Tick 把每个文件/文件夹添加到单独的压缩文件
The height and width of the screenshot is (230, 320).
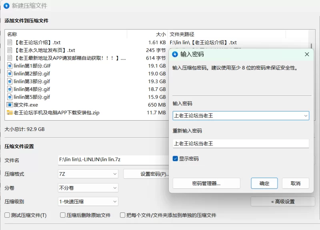[122, 215]
